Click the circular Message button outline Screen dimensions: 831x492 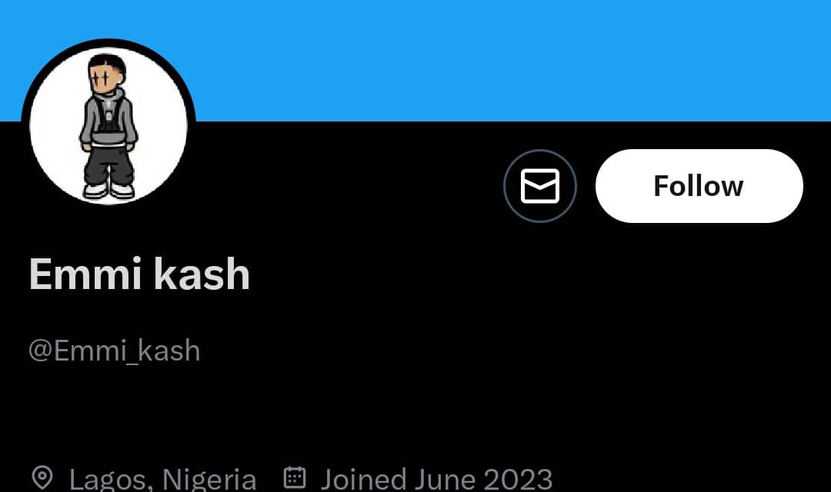(539, 186)
